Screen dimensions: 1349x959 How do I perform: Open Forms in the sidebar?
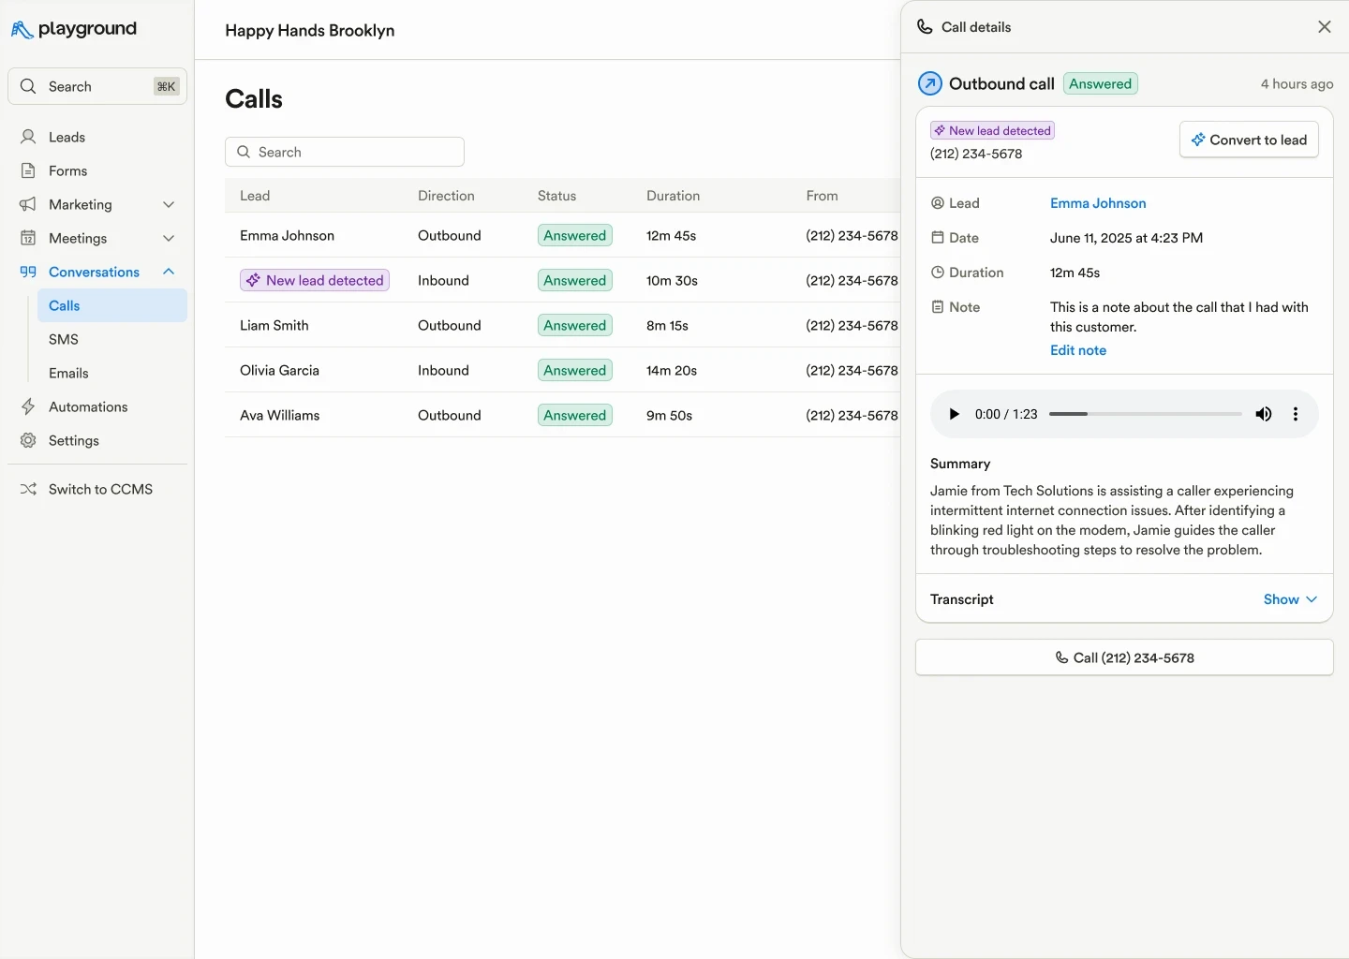tap(97, 170)
